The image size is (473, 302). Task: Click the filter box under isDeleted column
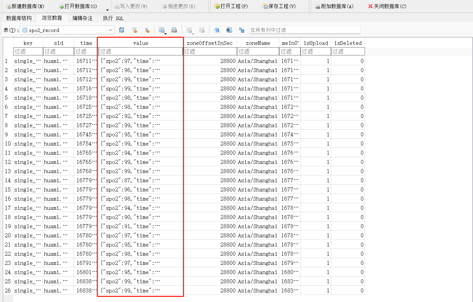348,51
